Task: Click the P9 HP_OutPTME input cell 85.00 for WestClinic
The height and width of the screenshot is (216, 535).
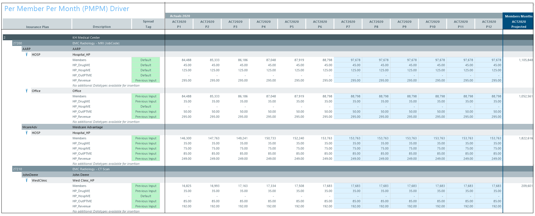Action: 404,201
